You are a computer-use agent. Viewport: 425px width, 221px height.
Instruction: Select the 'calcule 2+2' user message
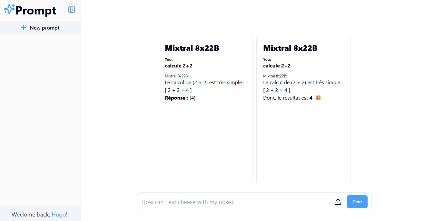pos(179,66)
